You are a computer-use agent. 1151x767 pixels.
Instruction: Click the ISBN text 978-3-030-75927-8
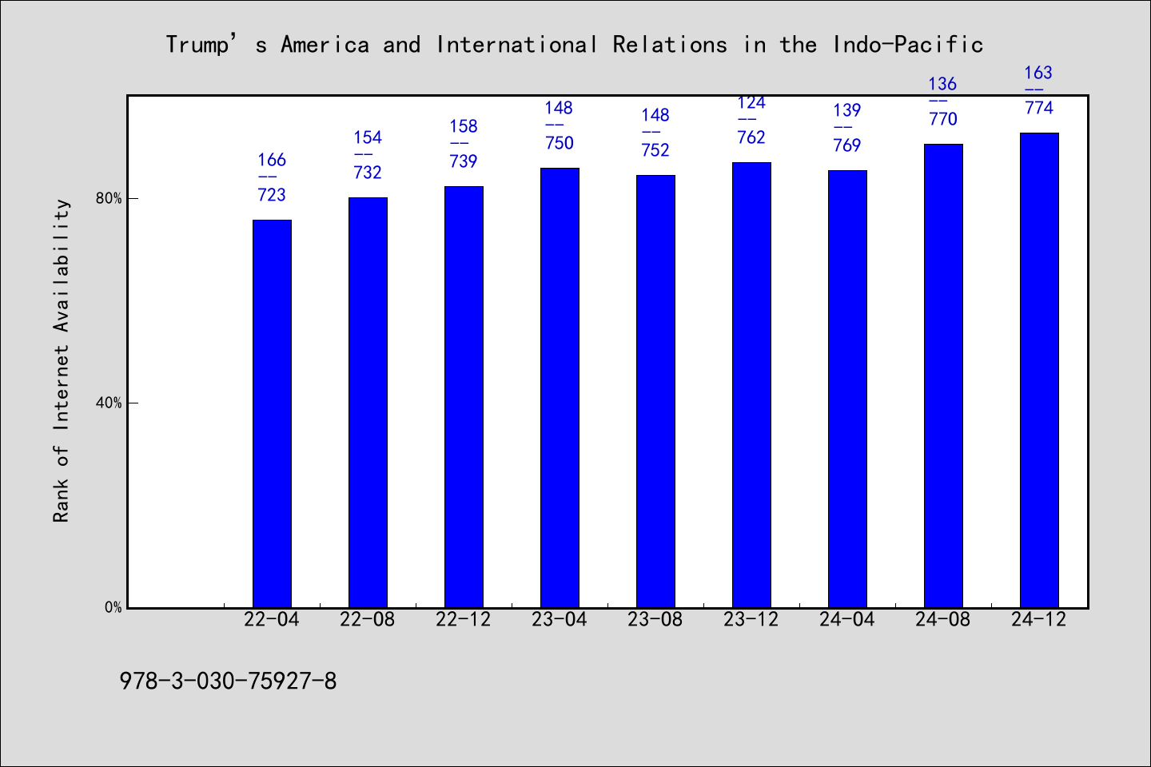tap(228, 682)
